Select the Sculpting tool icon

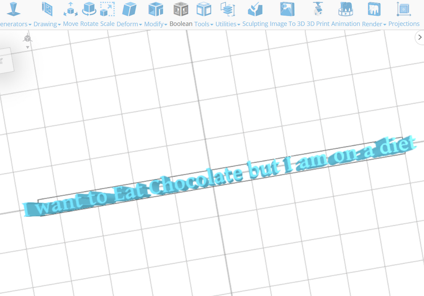[255, 9]
